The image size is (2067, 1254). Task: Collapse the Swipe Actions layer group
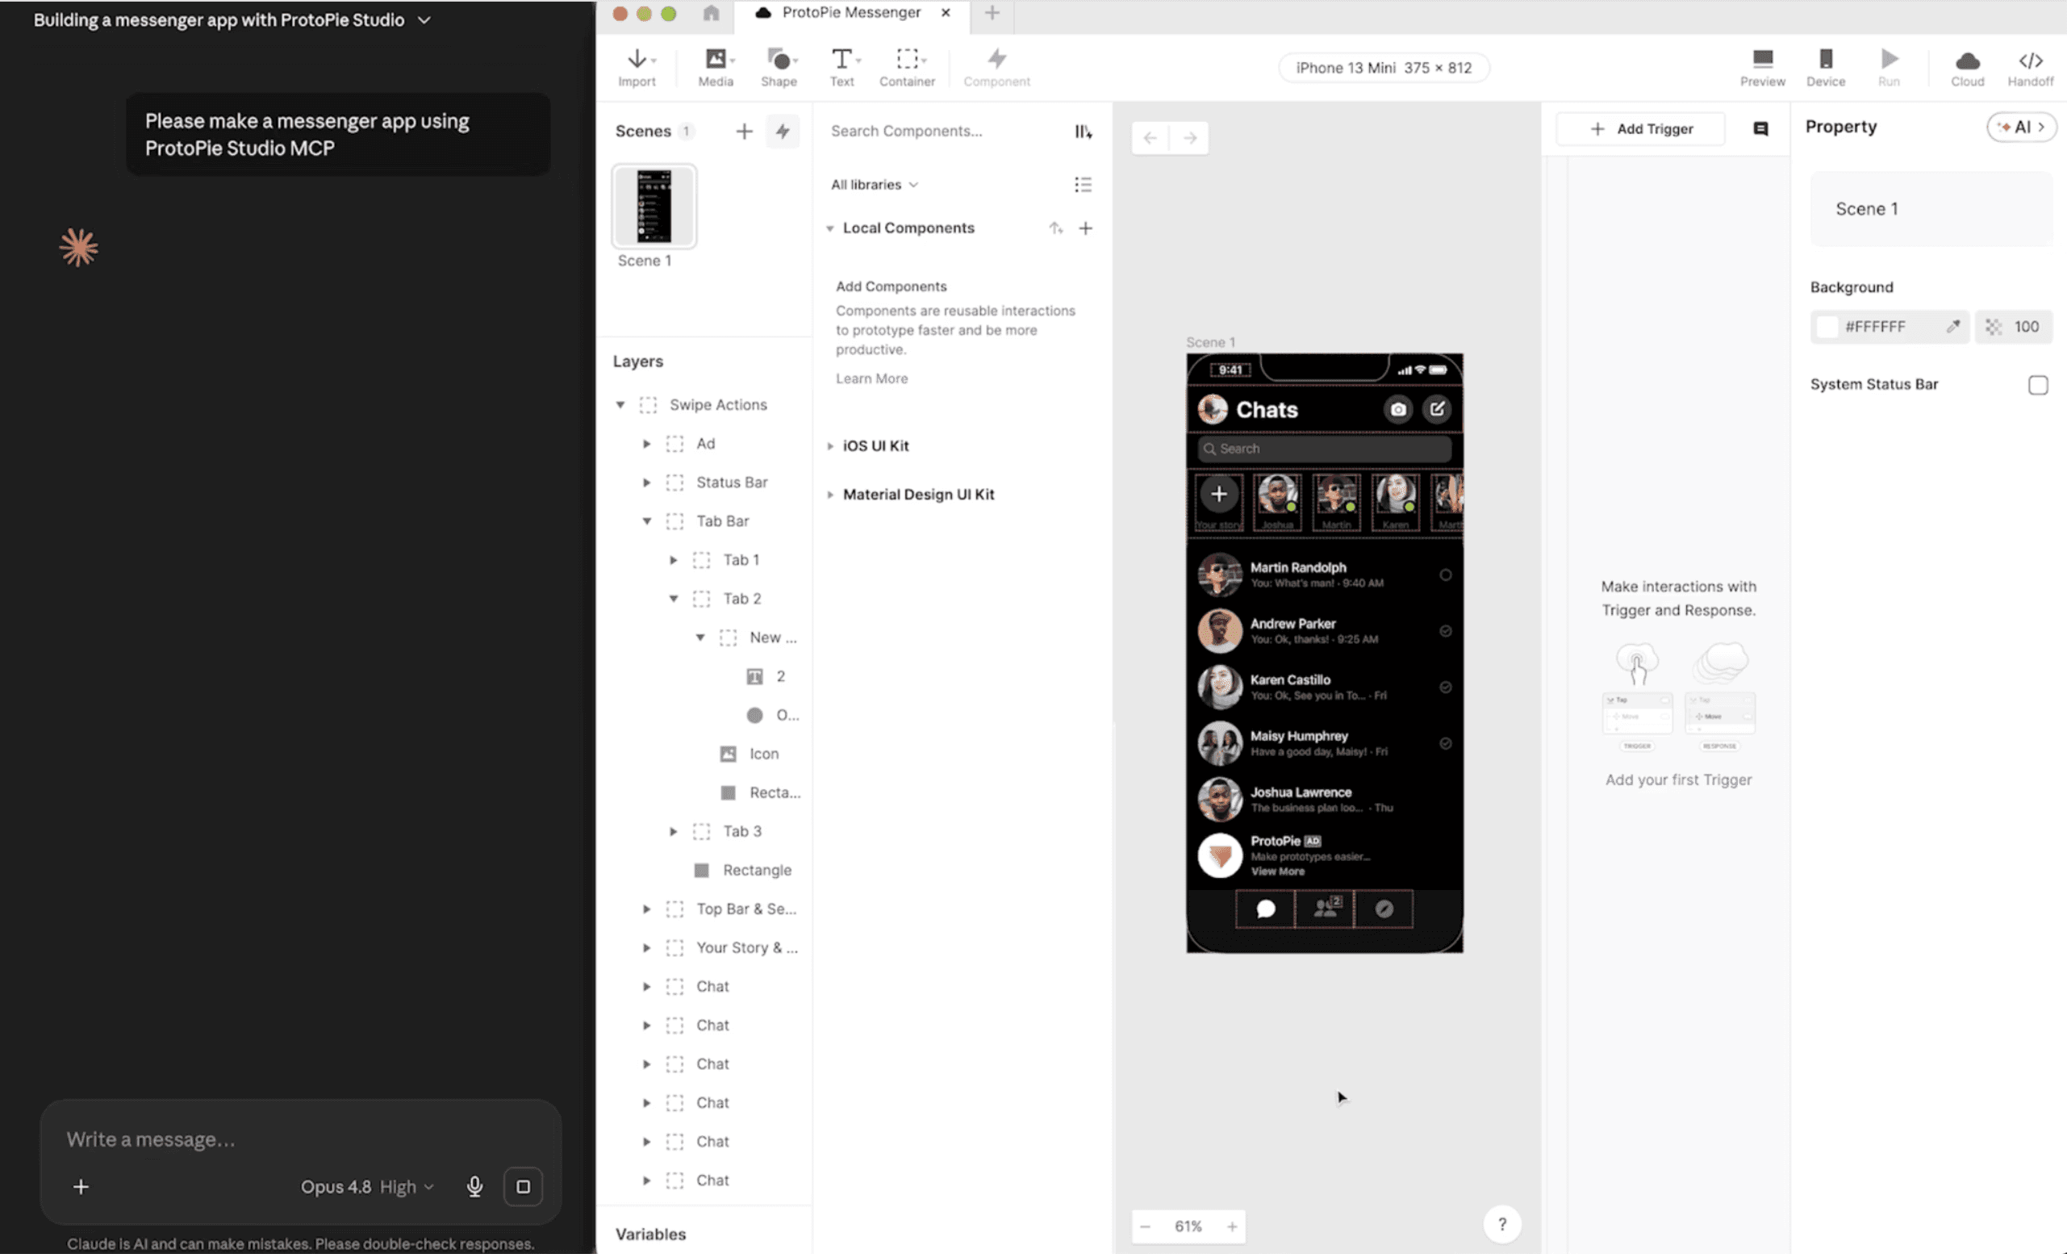pos(620,405)
